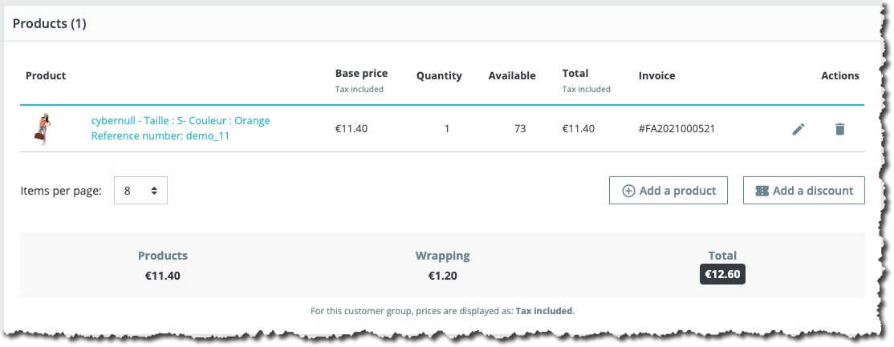This screenshot has height=347, width=894.
Task: Click the product thumbnail image
Action: 43,129
